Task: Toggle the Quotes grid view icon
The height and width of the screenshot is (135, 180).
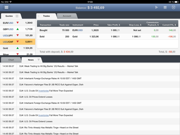Action: click(x=17, y=16)
